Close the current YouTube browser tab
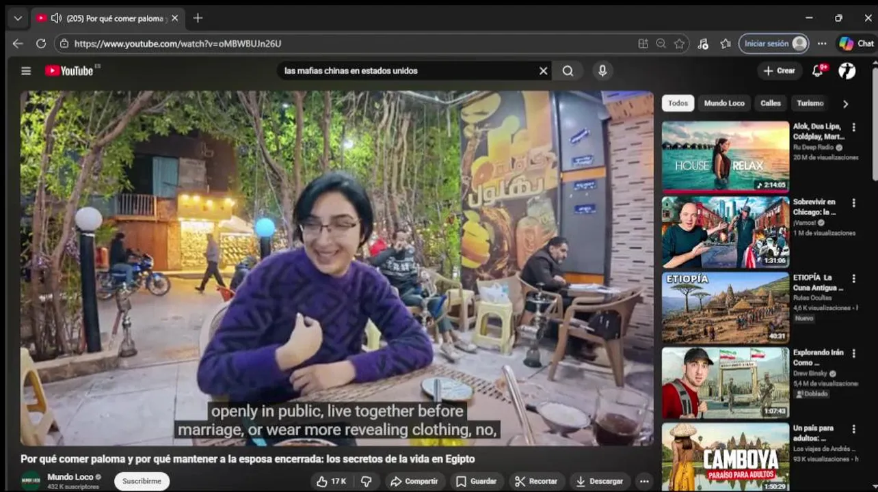This screenshot has height=492, width=878. tap(174, 18)
